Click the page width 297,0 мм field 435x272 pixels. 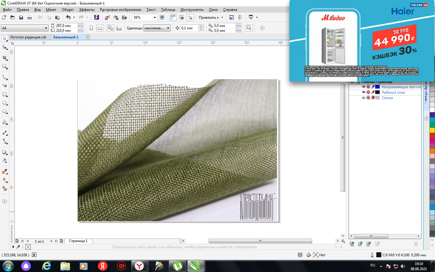pyautogui.click(x=66, y=26)
